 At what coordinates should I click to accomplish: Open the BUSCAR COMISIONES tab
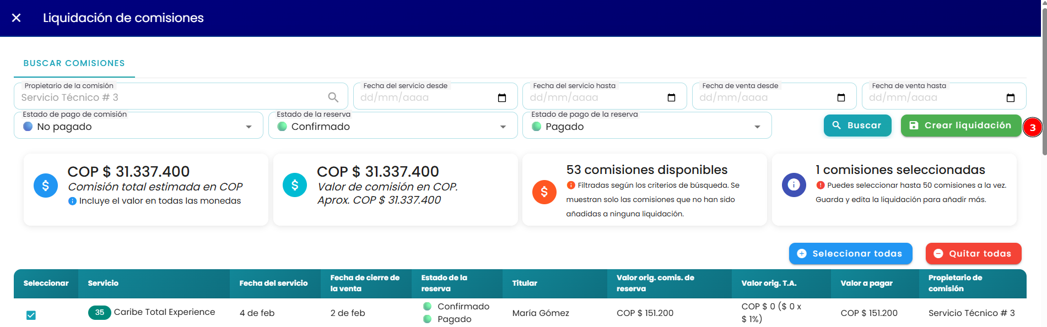pos(74,63)
